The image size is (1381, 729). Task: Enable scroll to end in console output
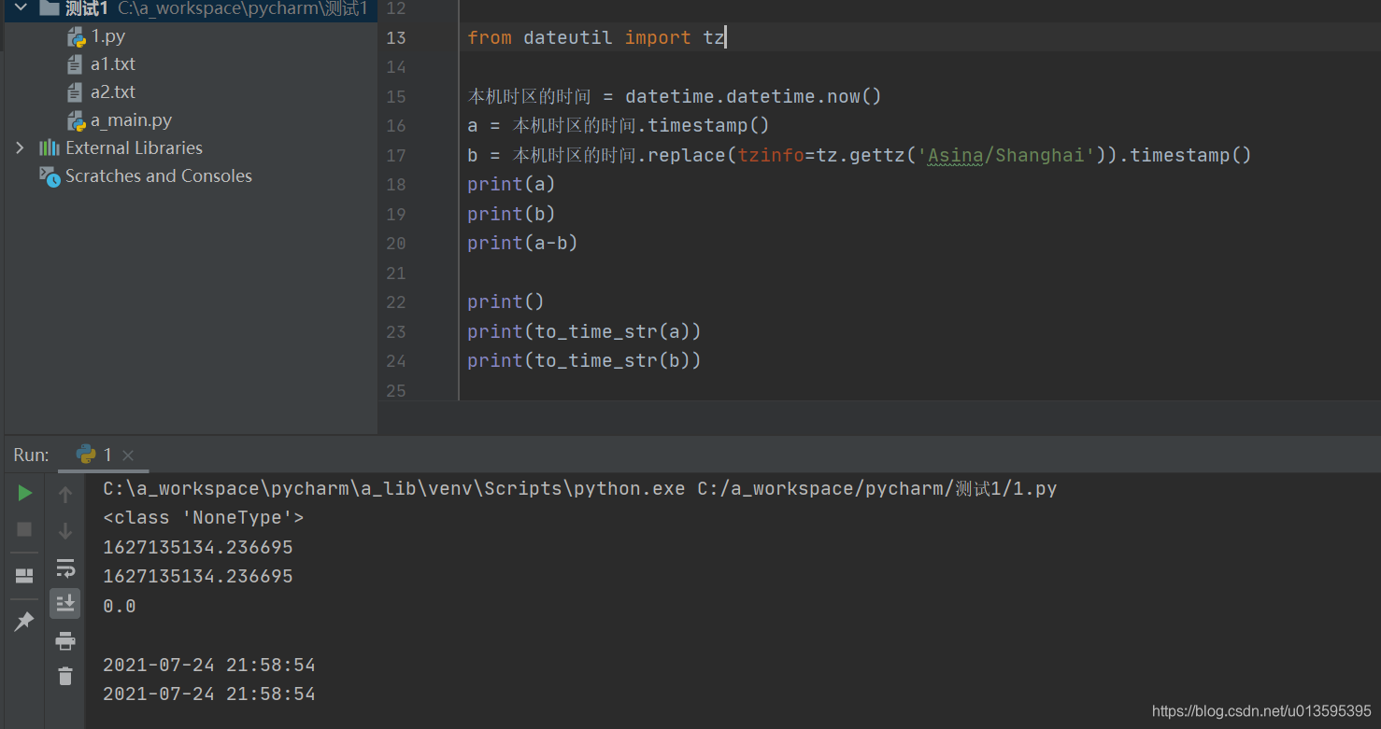click(64, 603)
